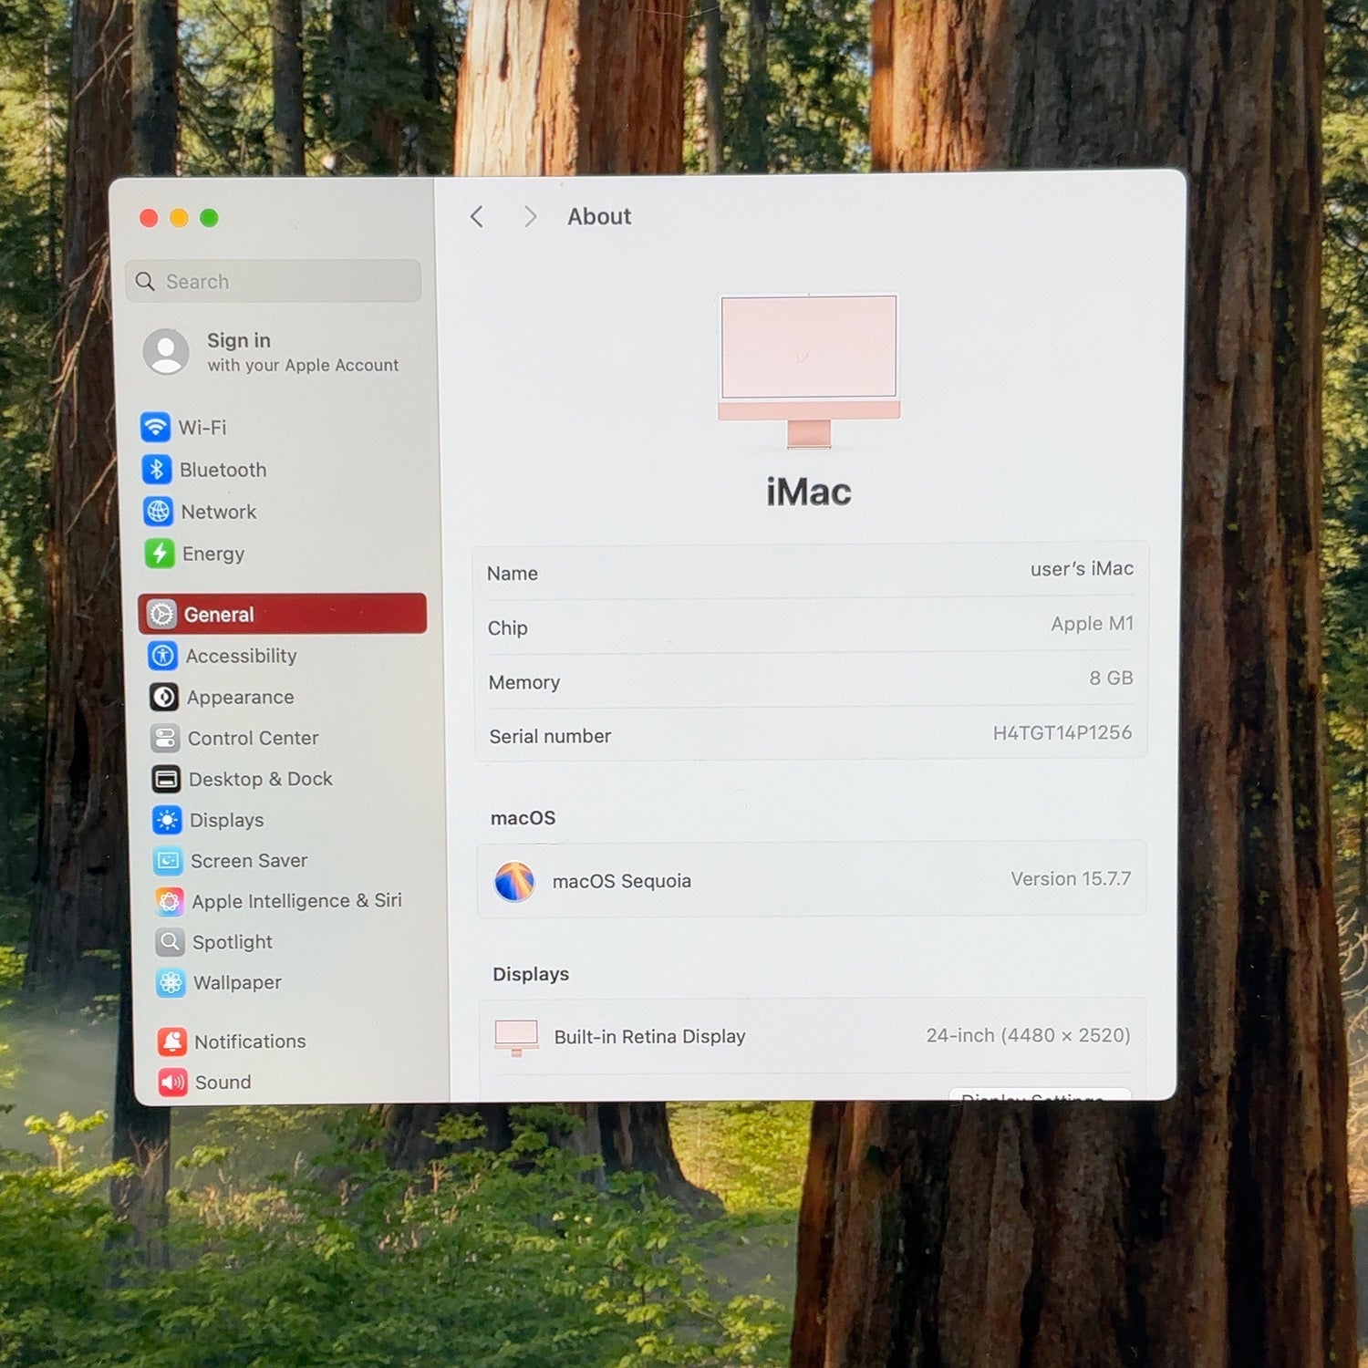The width and height of the screenshot is (1368, 1368).
Task: Click the iMac model heading
Action: click(809, 492)
